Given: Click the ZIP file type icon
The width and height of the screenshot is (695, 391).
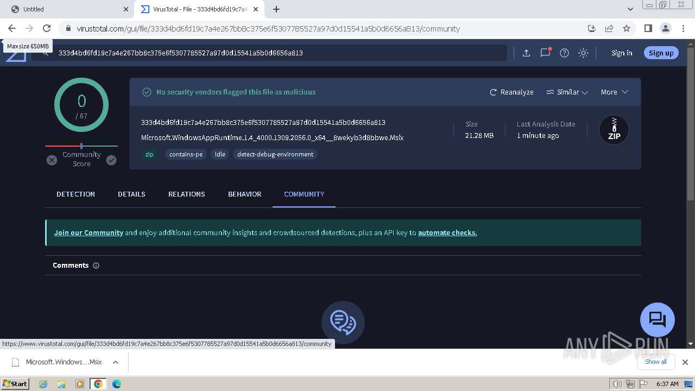Looking at the screenshot, I should click(x=614, y=130).
